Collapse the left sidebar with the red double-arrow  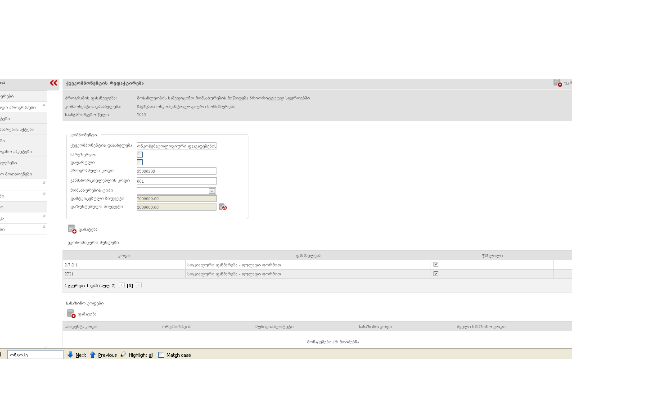[54, 83]
